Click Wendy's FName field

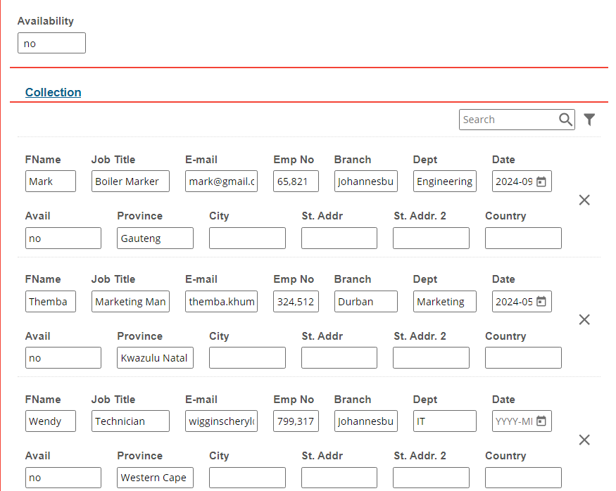(x=50, y=421)
